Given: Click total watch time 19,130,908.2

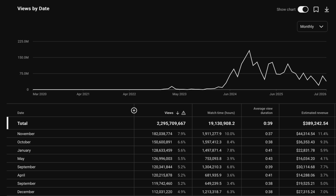Looking at the screenshot, I should pos(221,123).
